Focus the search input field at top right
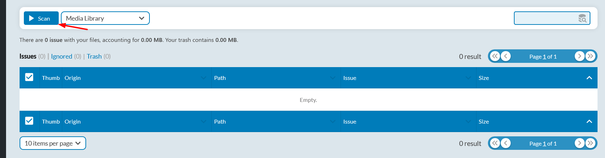The image size is (605, 158). click(x=552, y=18)
